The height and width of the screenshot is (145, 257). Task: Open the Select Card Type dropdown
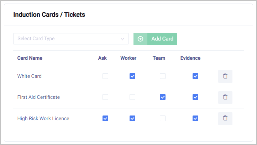point(70,39)
